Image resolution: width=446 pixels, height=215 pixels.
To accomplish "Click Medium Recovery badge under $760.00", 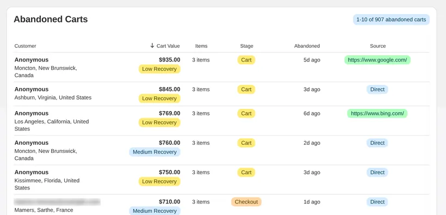I will click(154, 152).
